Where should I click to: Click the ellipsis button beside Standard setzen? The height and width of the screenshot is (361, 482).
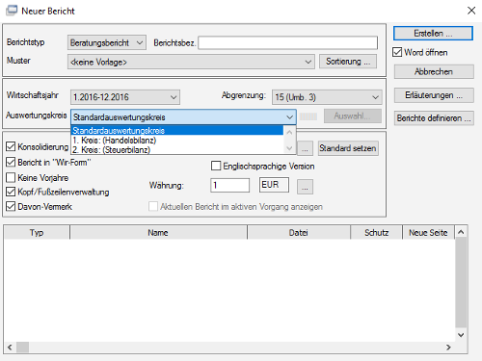[x=305, y=148]
